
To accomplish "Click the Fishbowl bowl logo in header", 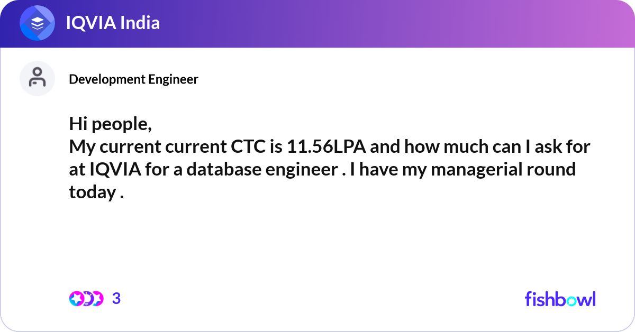I will pyautogui.click(x=38, y=23).
